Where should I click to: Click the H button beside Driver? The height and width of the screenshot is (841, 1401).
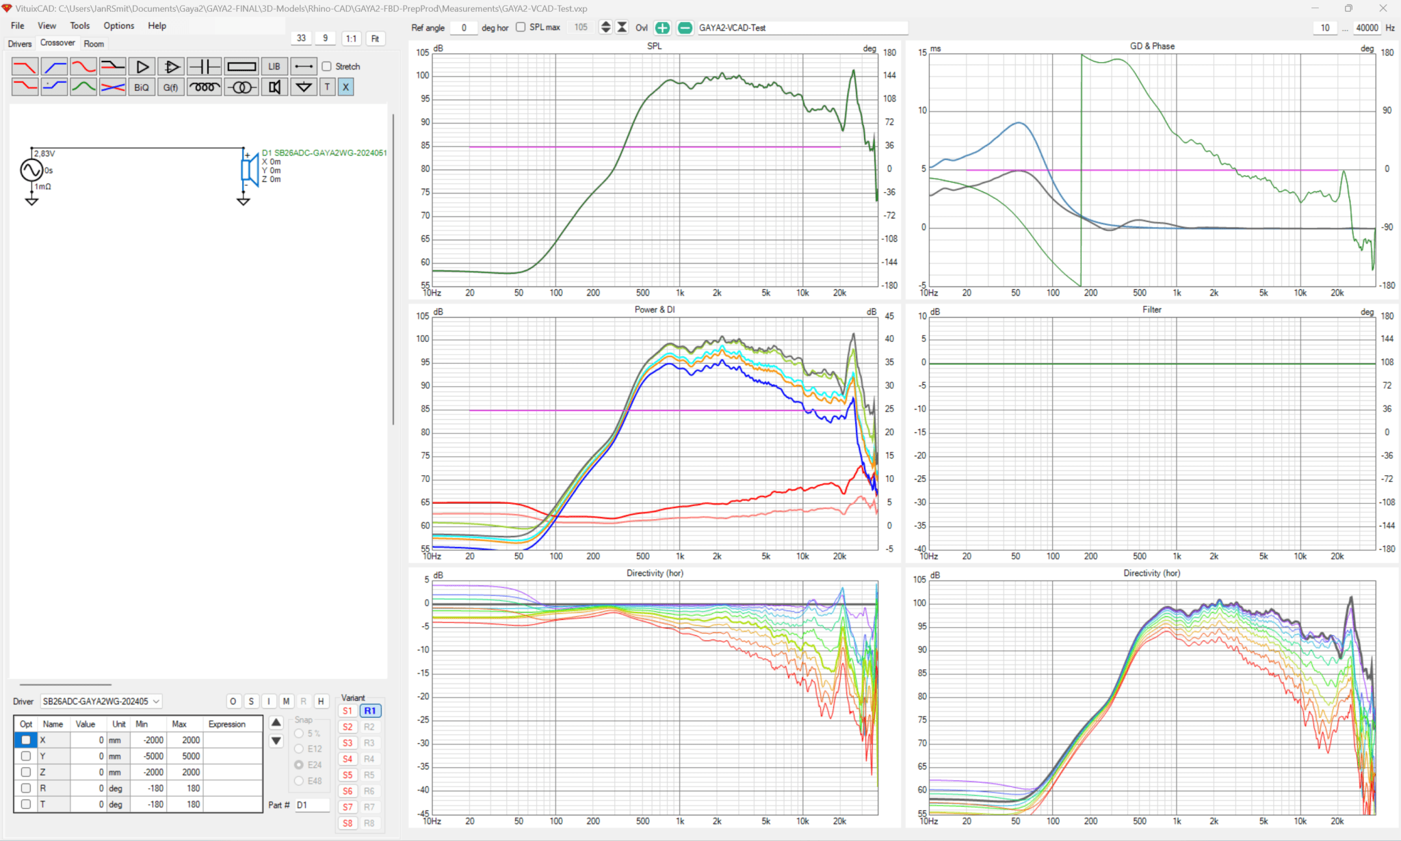pos(321,701)
